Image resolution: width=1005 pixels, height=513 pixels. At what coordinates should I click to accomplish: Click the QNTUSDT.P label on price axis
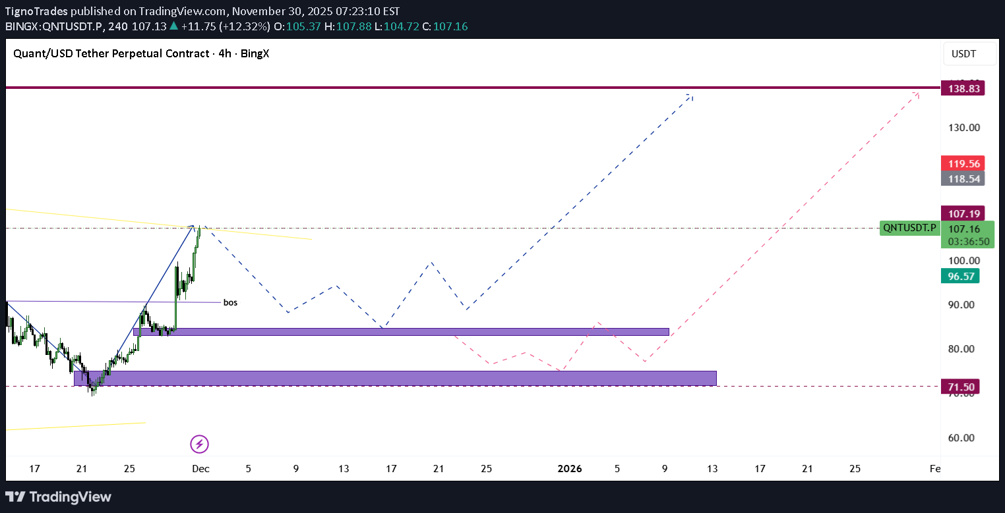coord(909,228)
